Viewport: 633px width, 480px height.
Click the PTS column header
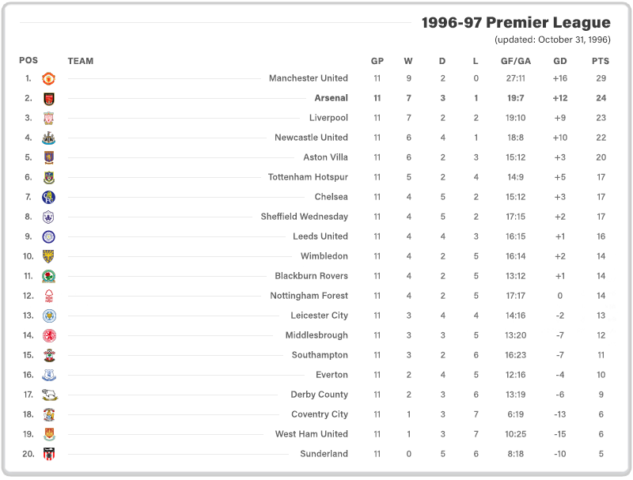click(601, 61)
